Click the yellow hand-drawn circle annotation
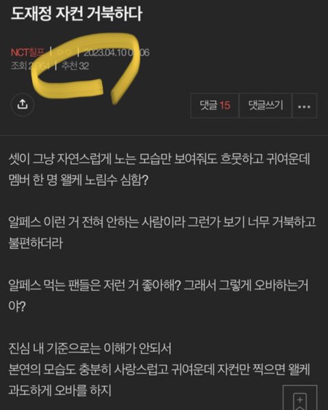Screen dimensions: 328x410 tap(86, 68)
